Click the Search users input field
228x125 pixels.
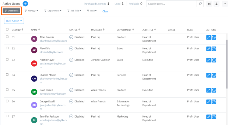pyautogui.click(x=171, y=4)
